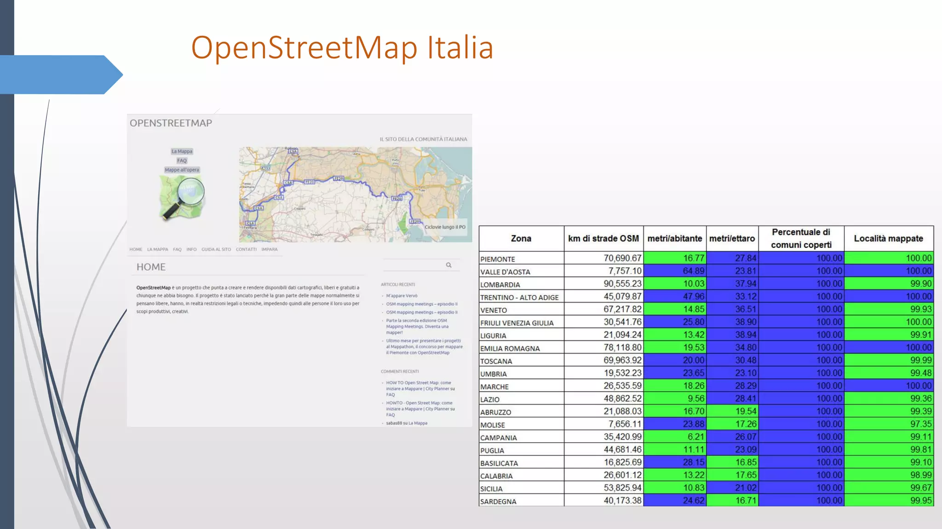
Task: Click the OpenStreetMap Italia slide title
Action: 342,47
